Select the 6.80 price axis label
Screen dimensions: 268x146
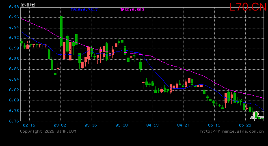pos(14,100)
